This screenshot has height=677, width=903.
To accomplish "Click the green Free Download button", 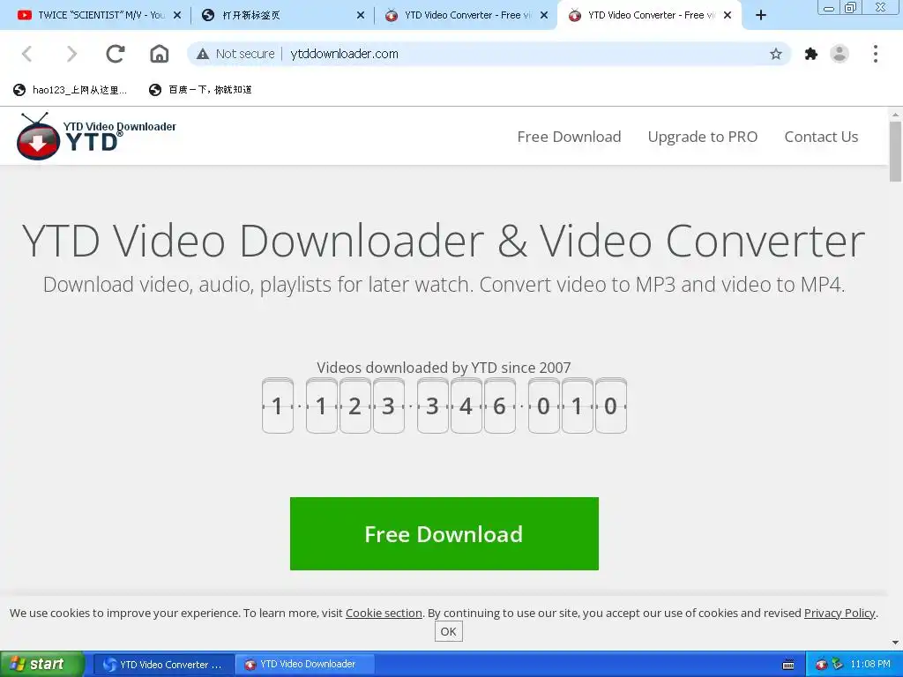I will [444, 533].
